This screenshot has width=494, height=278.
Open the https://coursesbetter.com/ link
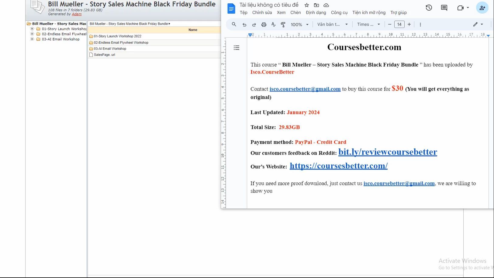pyautogui.click(x=339, y=166)
